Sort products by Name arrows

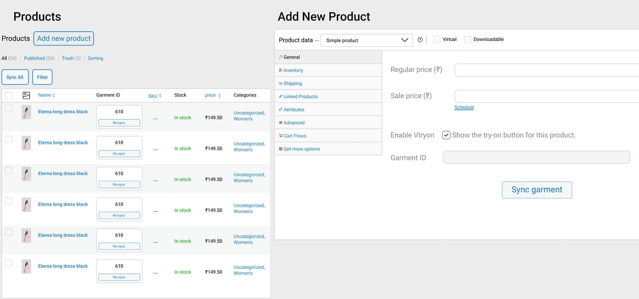[54, 96]
